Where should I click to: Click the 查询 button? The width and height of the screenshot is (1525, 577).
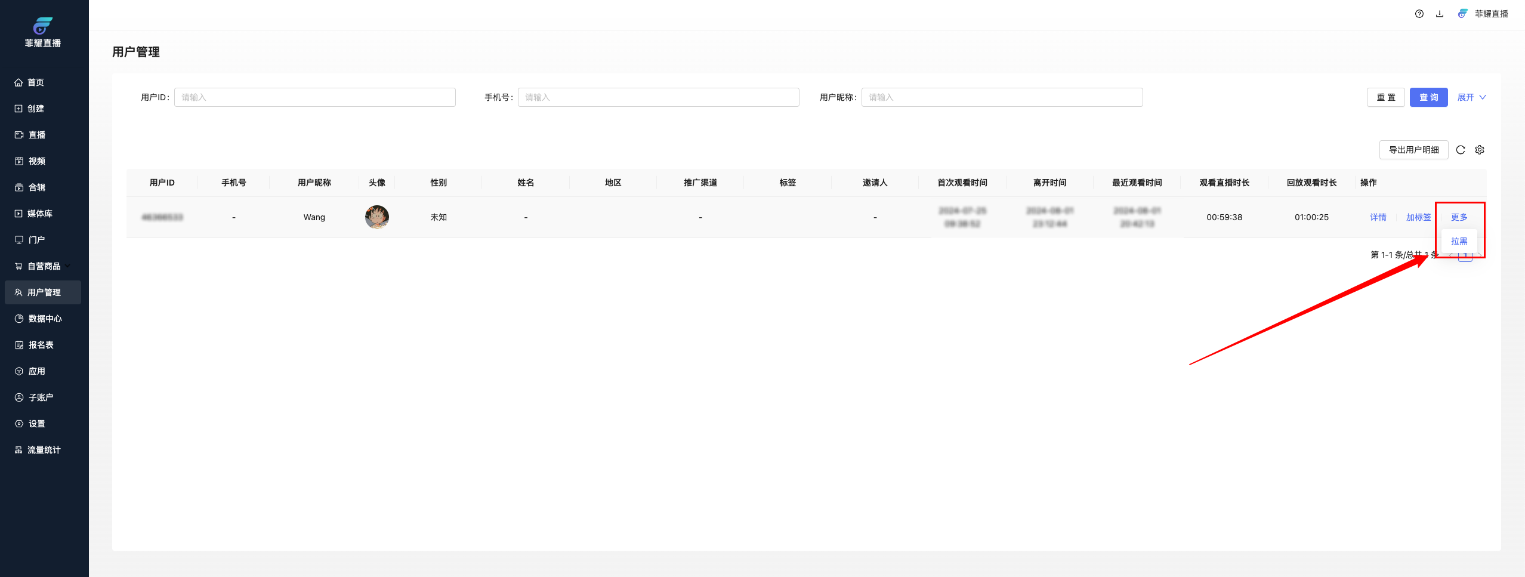click(x=1428, y=97)
